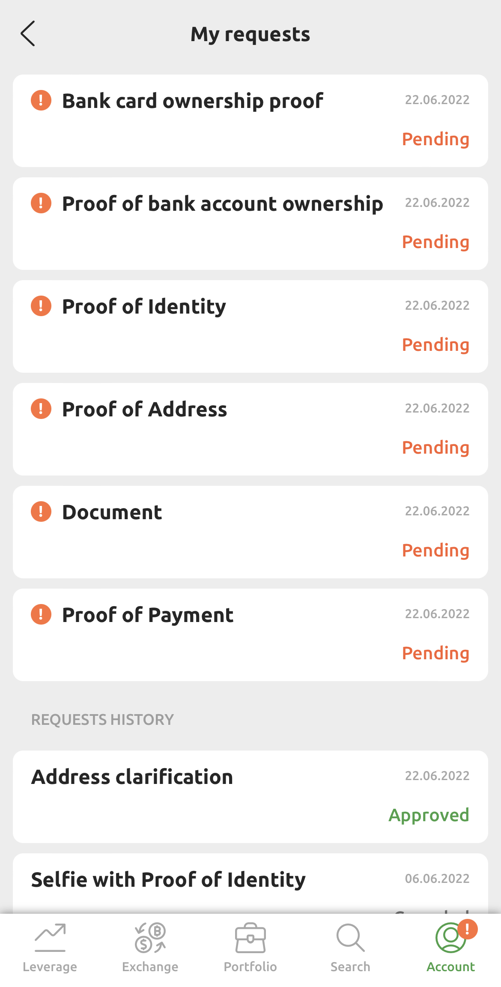Tap alert icon beside Bank card ownership proof
The height and width of the screenshot is (987, 501).
[x=41, y=101]
